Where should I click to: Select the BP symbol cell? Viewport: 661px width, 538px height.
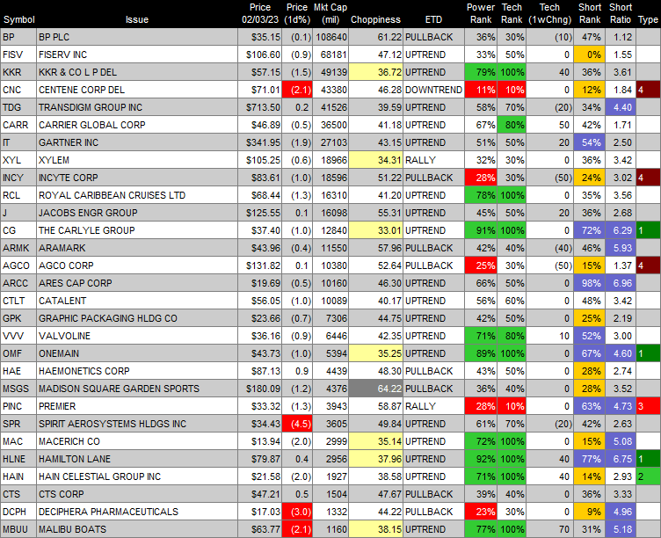point(18,37)
